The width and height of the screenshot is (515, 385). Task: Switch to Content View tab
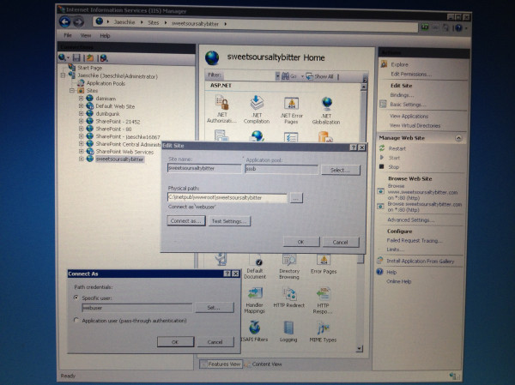(264, 364)
